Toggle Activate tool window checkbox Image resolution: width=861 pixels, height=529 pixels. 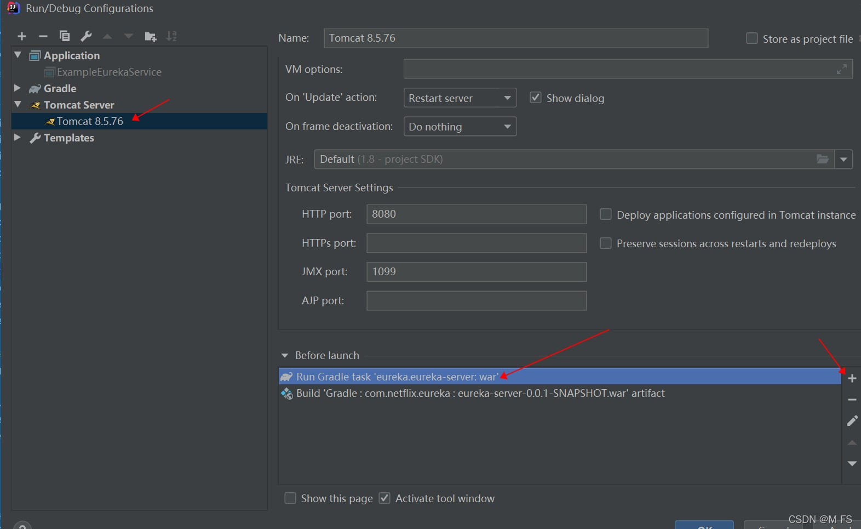coord(384,498)
